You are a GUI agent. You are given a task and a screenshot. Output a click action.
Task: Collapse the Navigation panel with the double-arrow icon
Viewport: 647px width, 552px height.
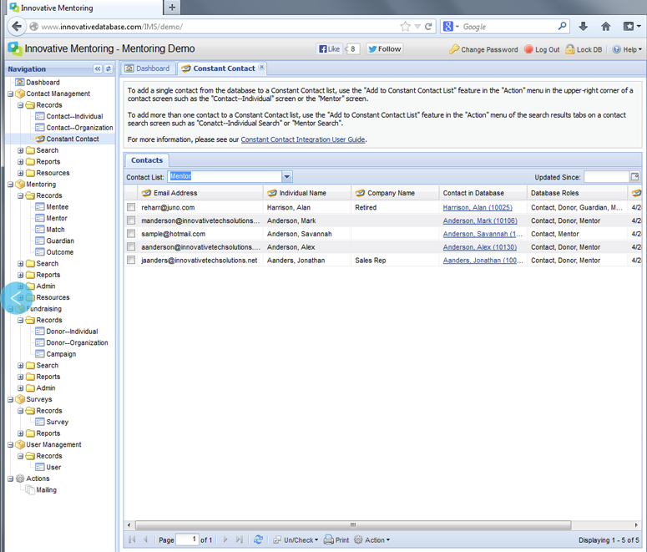(x=98, y=69)
